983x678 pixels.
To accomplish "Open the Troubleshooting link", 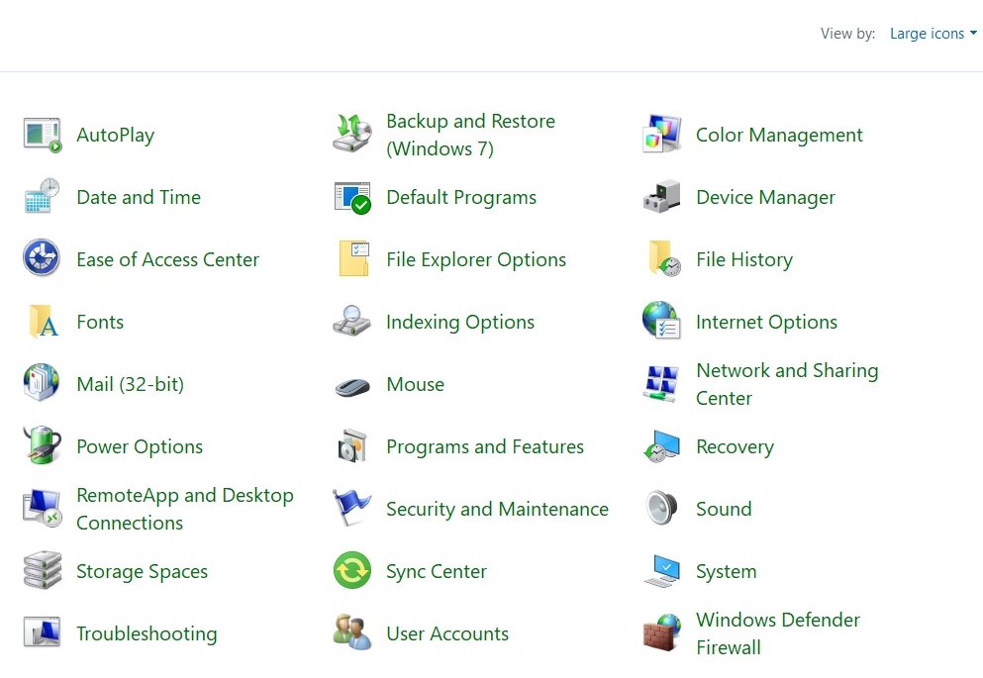I will click(147, 633).
